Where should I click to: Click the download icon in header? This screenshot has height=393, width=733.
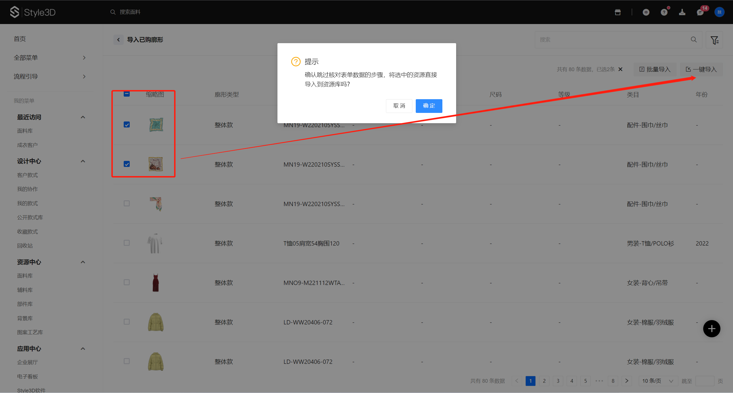click(x=682, y=12)
